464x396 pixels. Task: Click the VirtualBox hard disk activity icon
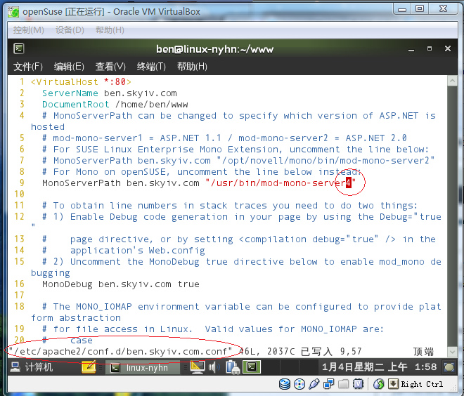pos(285,384)
